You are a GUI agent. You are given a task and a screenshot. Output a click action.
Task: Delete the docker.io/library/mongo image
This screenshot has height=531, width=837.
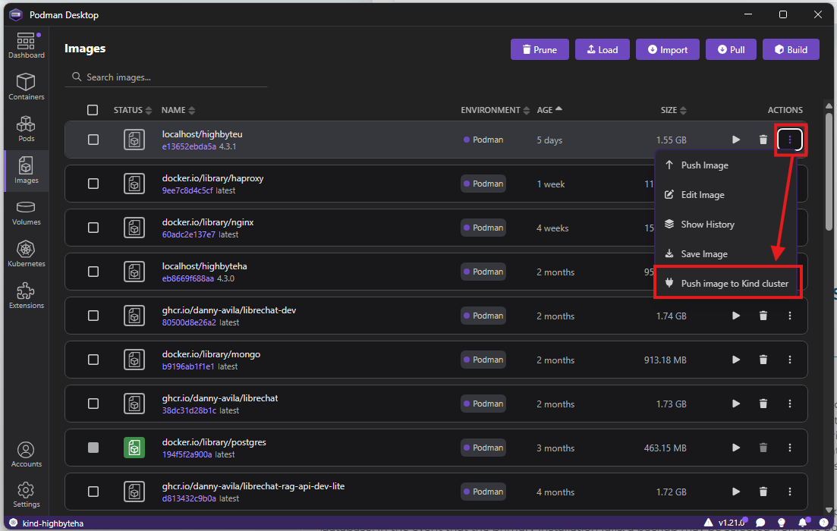(763, 360)
